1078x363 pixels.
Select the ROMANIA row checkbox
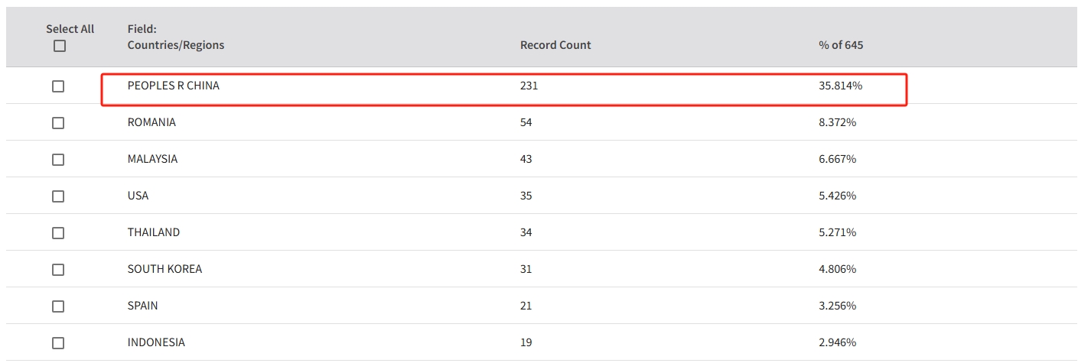point(58,123)
